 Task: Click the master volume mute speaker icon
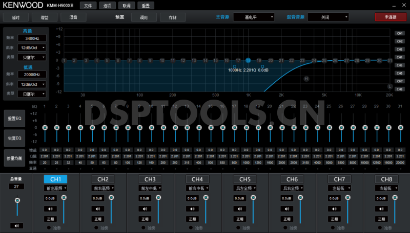click(x=17, y=225)
